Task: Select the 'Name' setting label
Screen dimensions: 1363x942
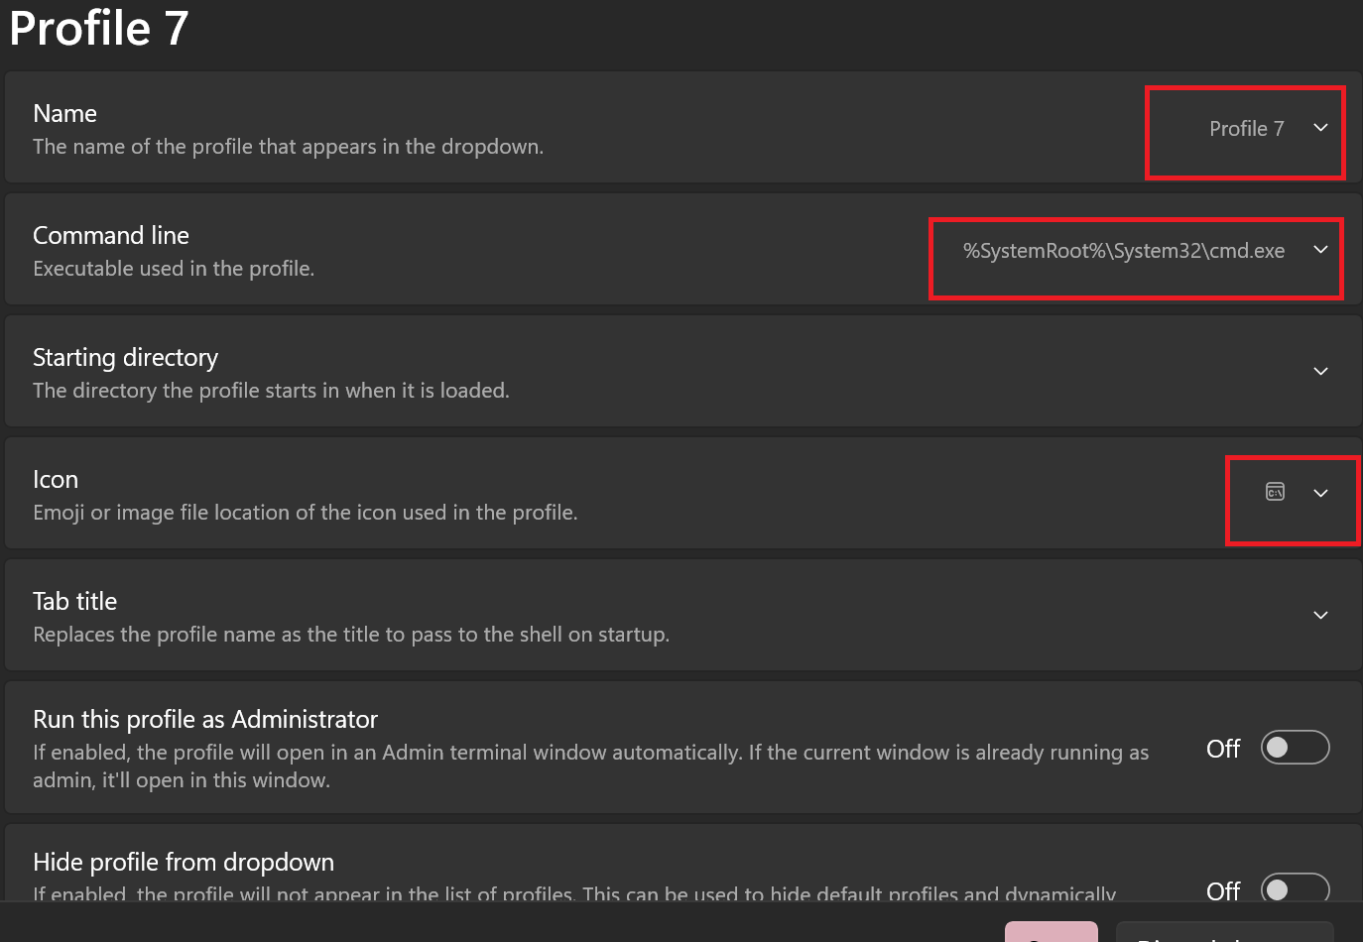Action: tap(64, 114)
